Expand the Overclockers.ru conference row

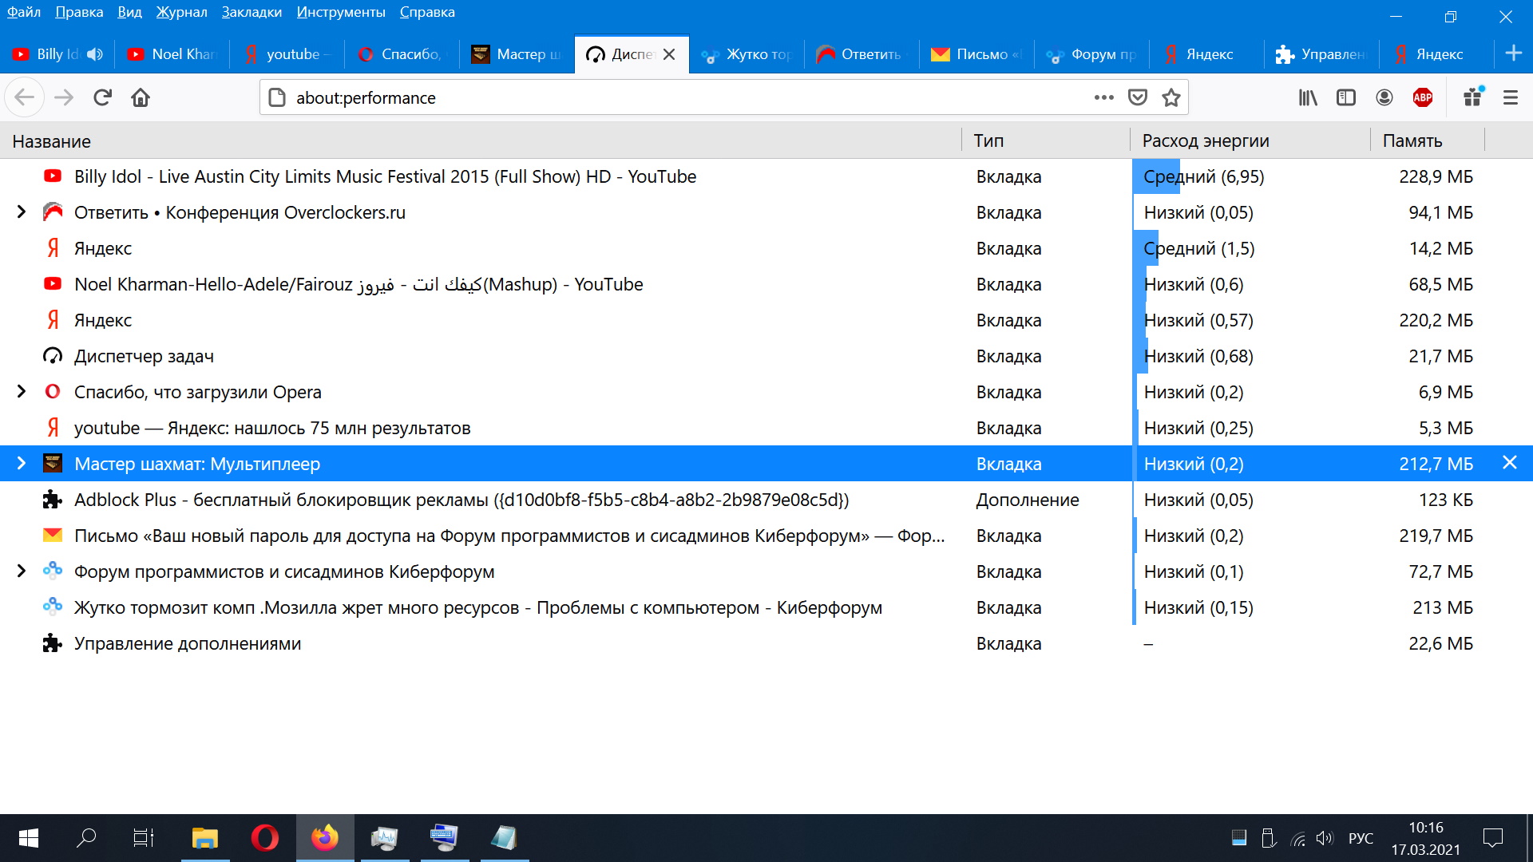[x=22, y=212]
